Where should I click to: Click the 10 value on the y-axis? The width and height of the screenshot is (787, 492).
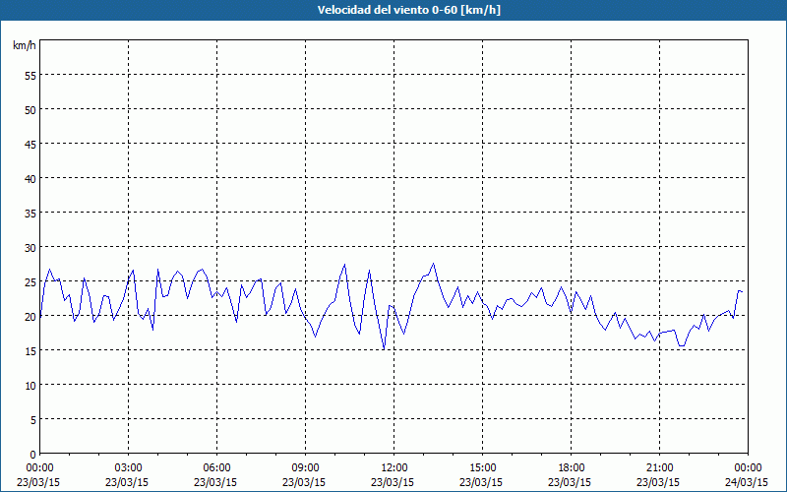[30, 386]
